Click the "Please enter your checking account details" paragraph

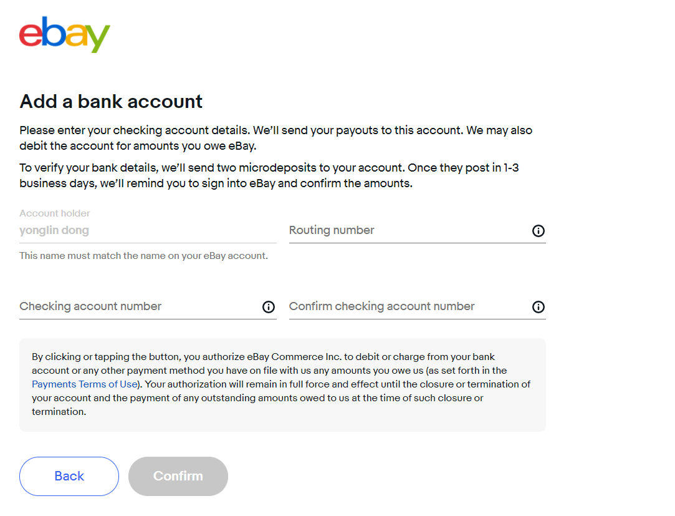[x=275, y=138]
